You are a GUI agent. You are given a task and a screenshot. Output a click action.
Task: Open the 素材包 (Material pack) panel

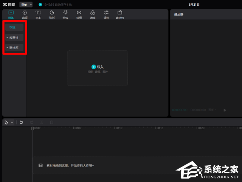click(120, 14)
